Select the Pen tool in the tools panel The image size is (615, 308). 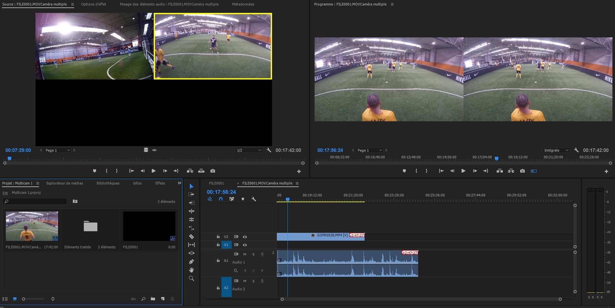pos(191,262)
